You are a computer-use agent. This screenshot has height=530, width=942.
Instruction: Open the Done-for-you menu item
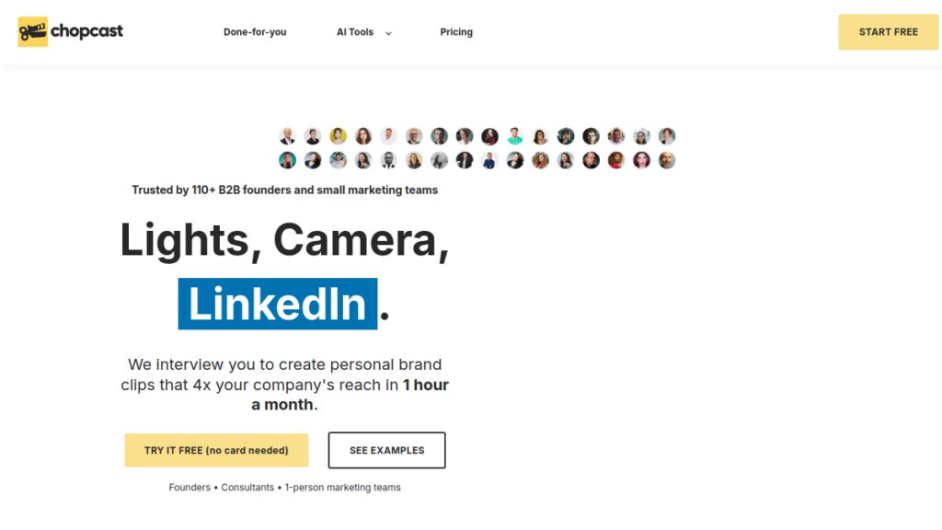pos(255,32)
